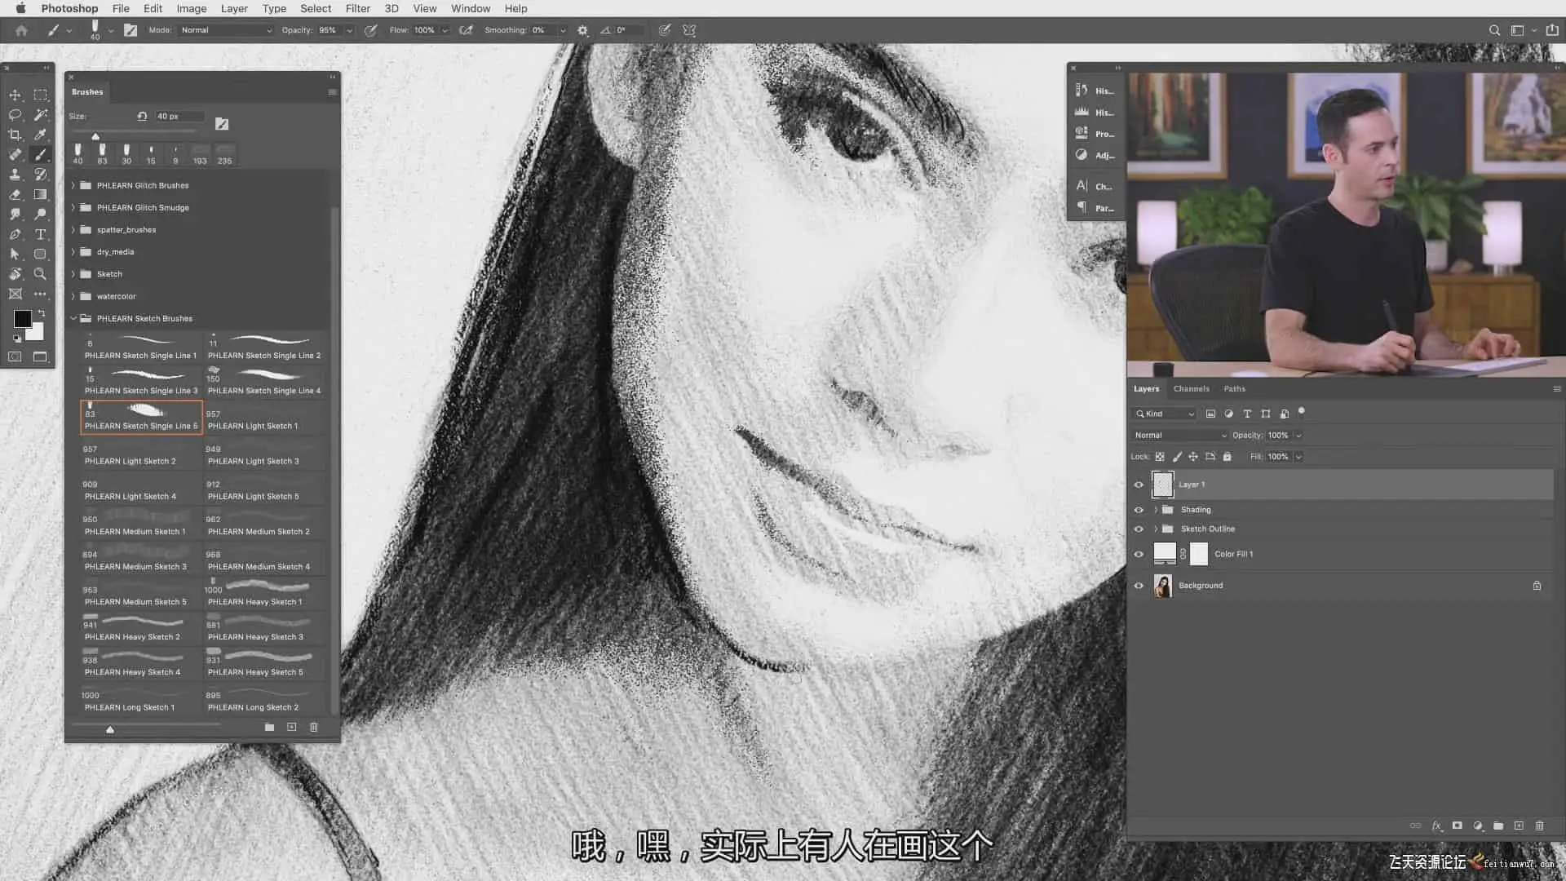Image resolution: width=1566 pixels, height=881 pixels.
Task: Select the Horizontal Type tool
Action: (40, 234)
